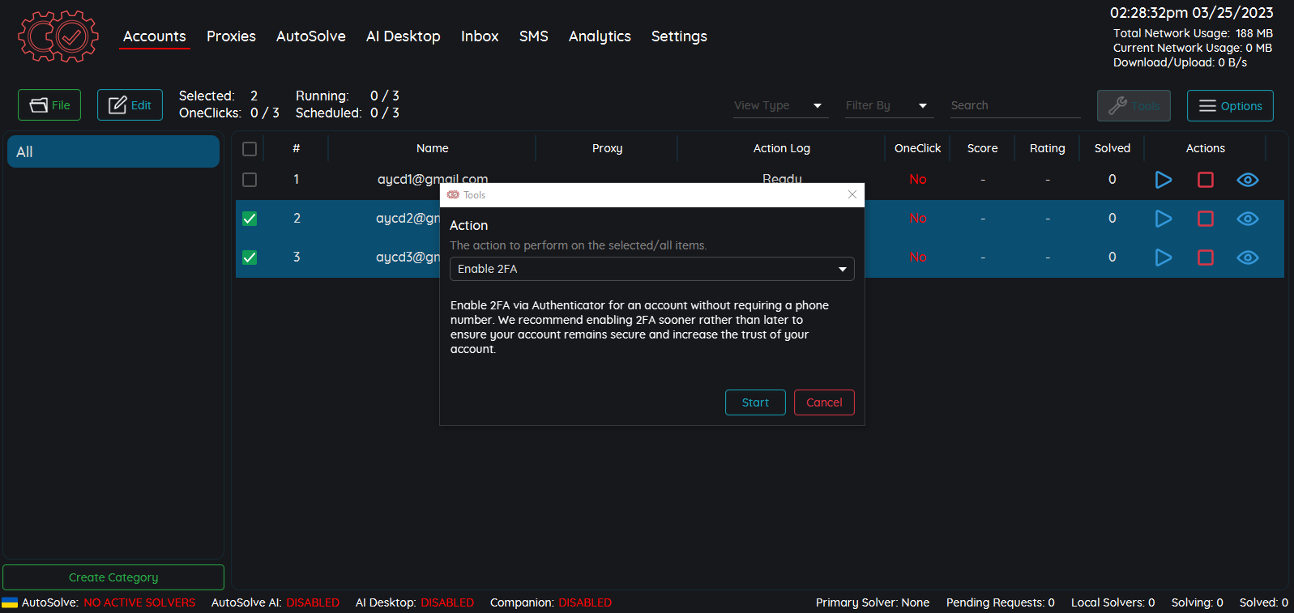Open the File menu button
This screenshot has height=613, width=1294.
[49, 105]
